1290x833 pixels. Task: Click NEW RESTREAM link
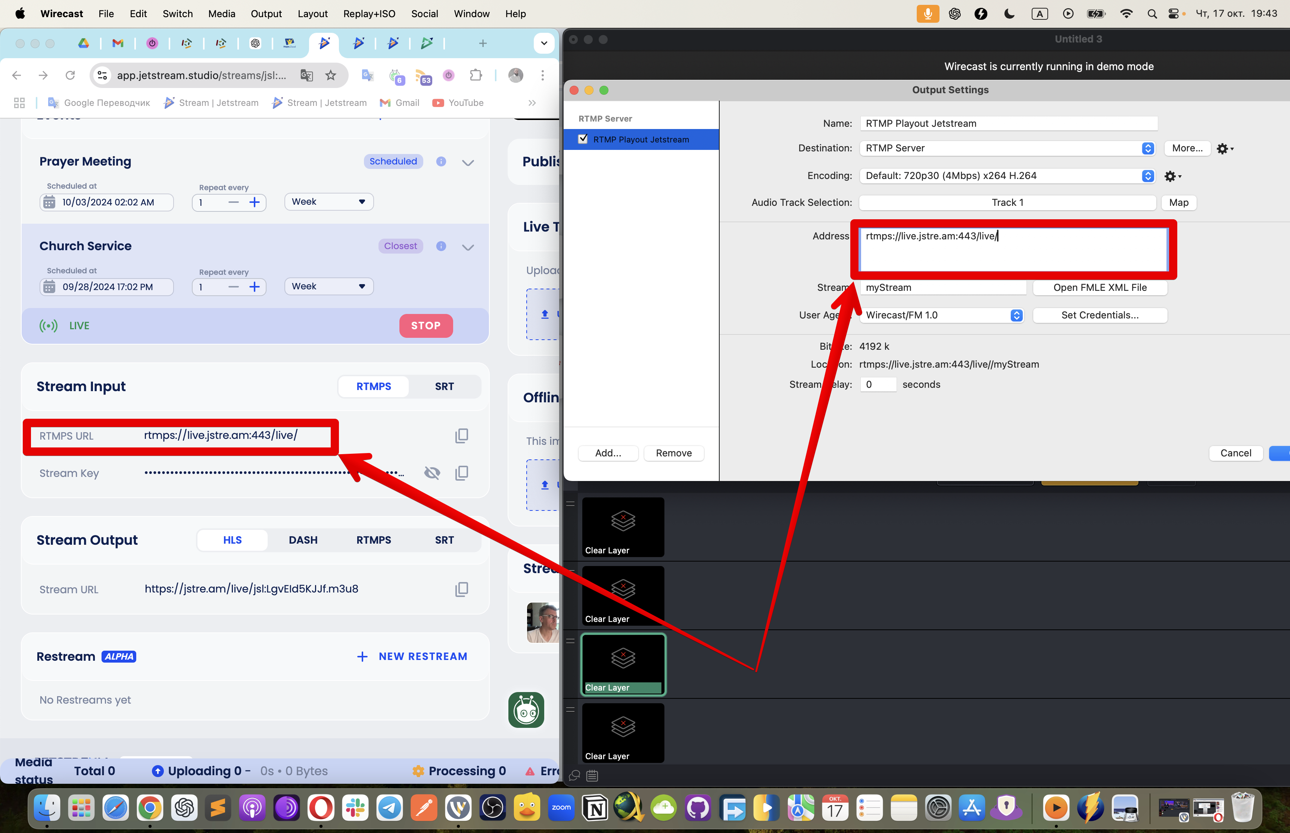(412, 656)
